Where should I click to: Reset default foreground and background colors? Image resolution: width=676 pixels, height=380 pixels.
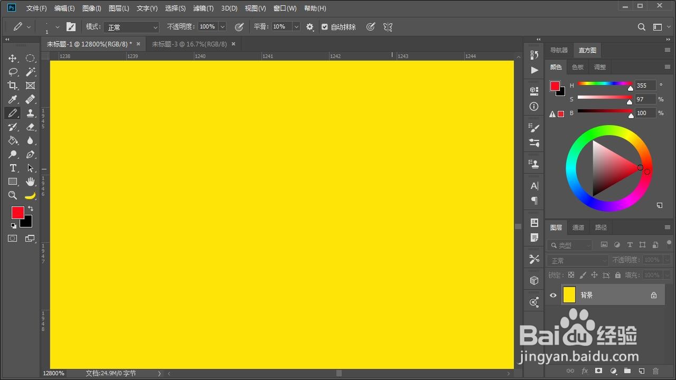click(x=13, y=225)
